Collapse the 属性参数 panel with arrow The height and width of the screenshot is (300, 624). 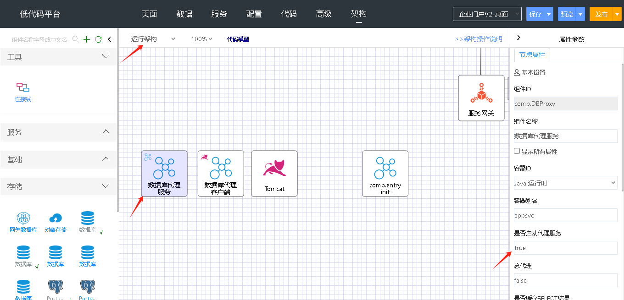pyautogui.click(x=518, y=38)
